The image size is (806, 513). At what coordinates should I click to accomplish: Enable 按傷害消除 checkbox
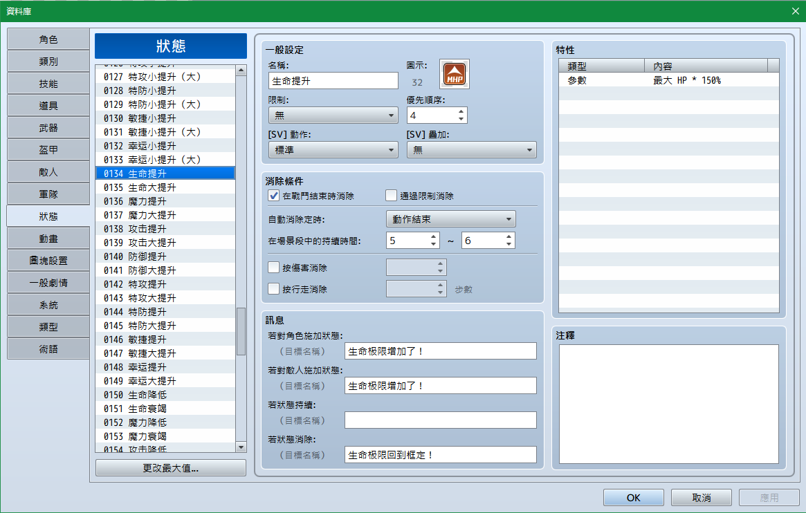pos(274,268)
